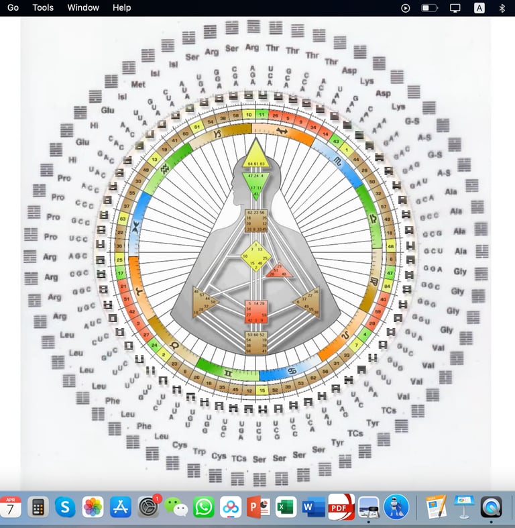Launch the App Store
This screenshot has width=515, height=528.
(x=121, y=507)
